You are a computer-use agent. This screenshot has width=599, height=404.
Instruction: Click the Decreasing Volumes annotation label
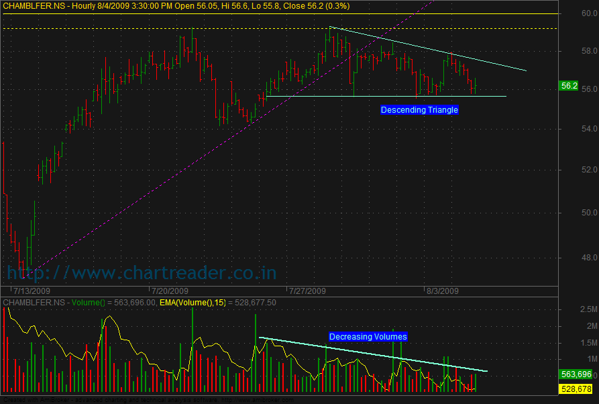(368, 336)
